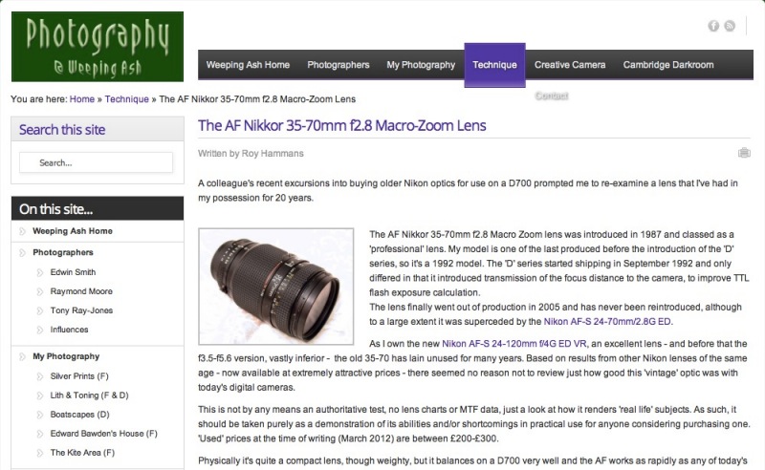Click the Nikkor lens photo thumbnail
The image size is (765, 470).
[x=275, y=287]
